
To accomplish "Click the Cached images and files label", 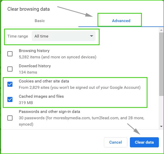I will [x=41, y=96].
